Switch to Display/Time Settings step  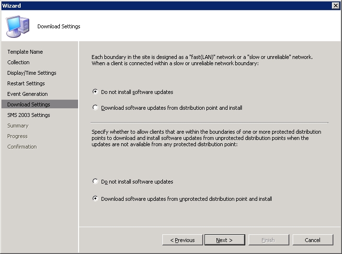32,73
